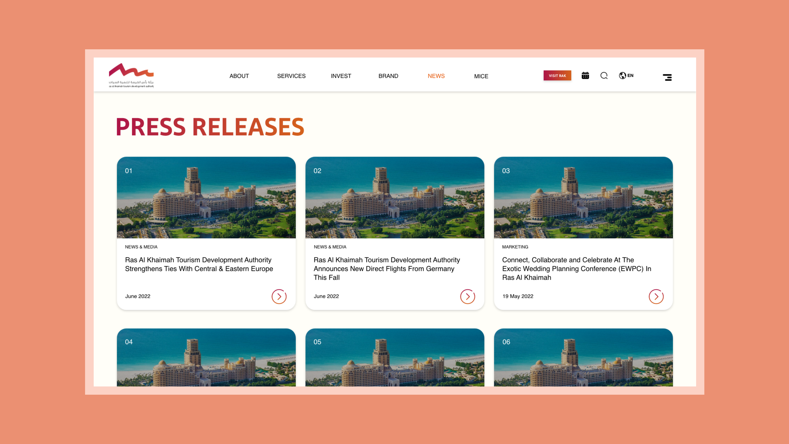Select the active NEWS menu item
The width and height of the screenshot is (789, 444).
point(436,76)
